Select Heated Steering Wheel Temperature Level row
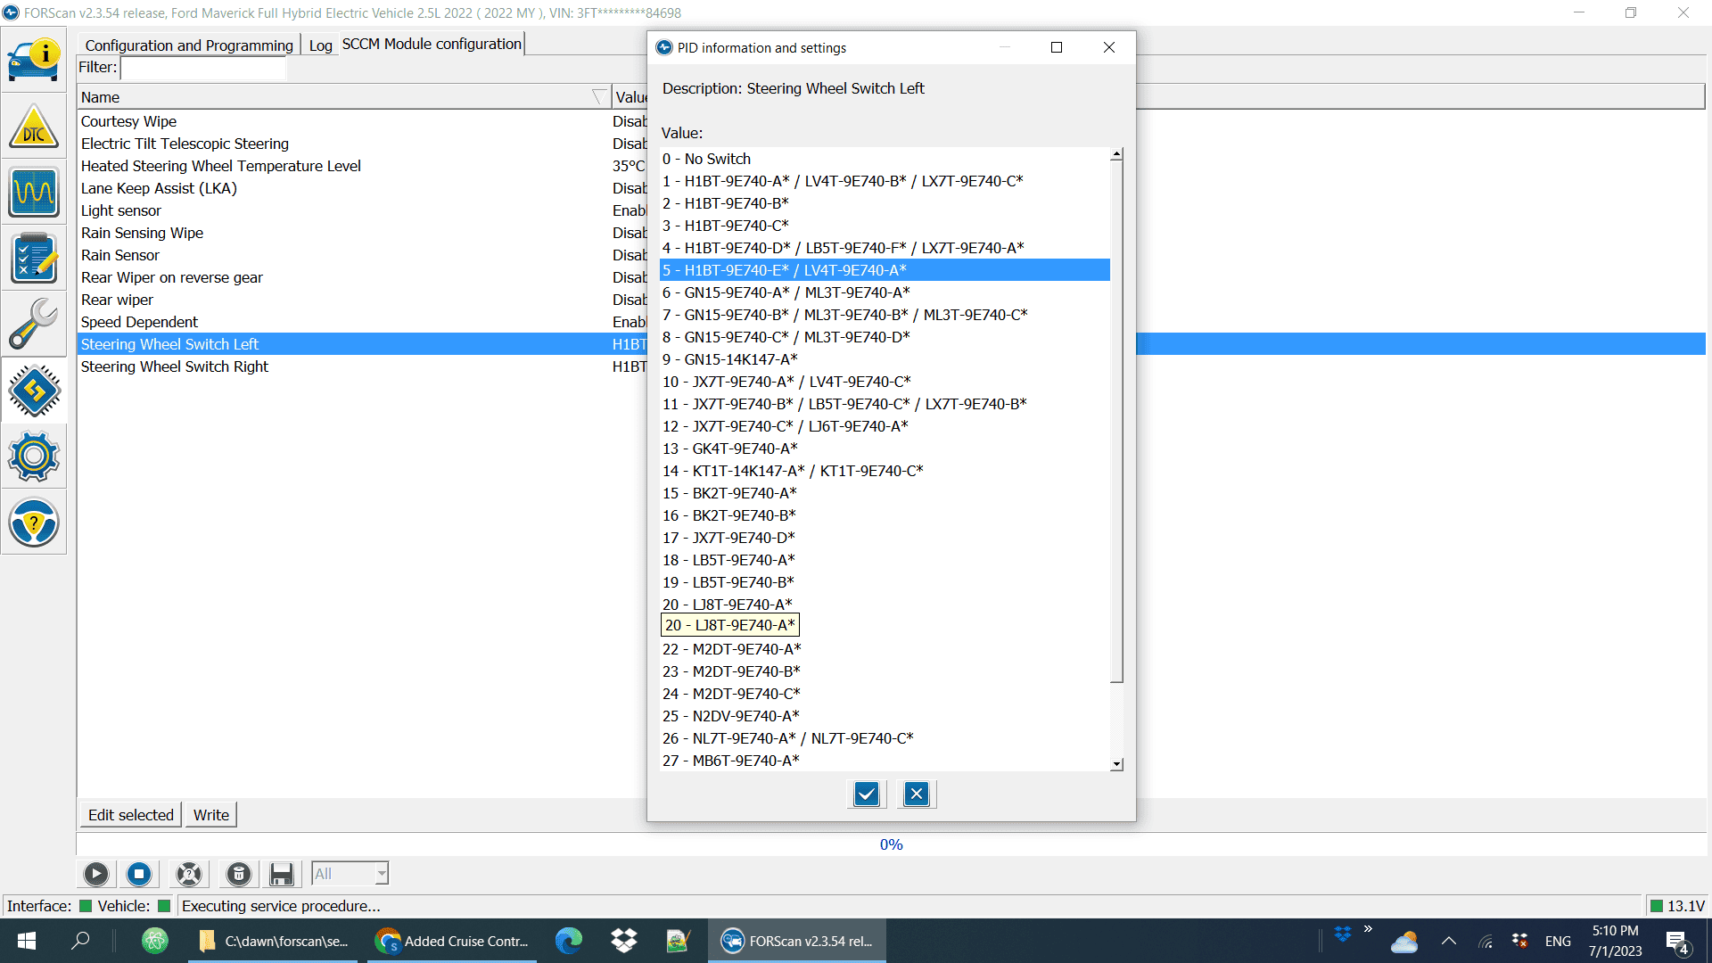Viewport: 1712px width, 963px height. [362, 166]
